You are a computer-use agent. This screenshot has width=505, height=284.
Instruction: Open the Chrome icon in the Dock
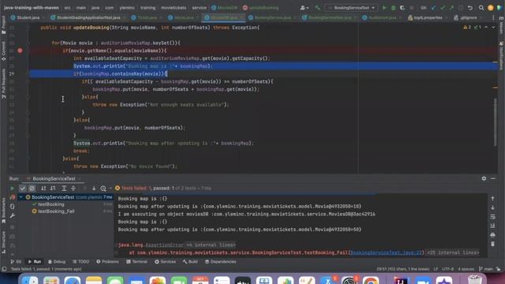370,280
